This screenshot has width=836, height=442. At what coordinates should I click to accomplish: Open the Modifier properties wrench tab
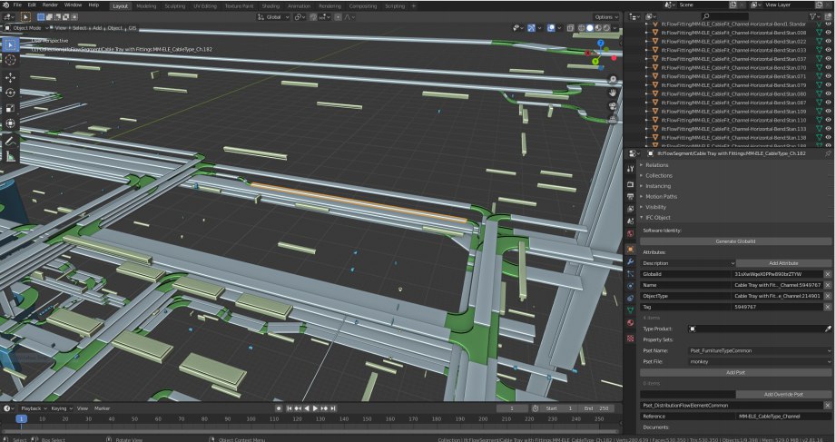pos(630,261)
